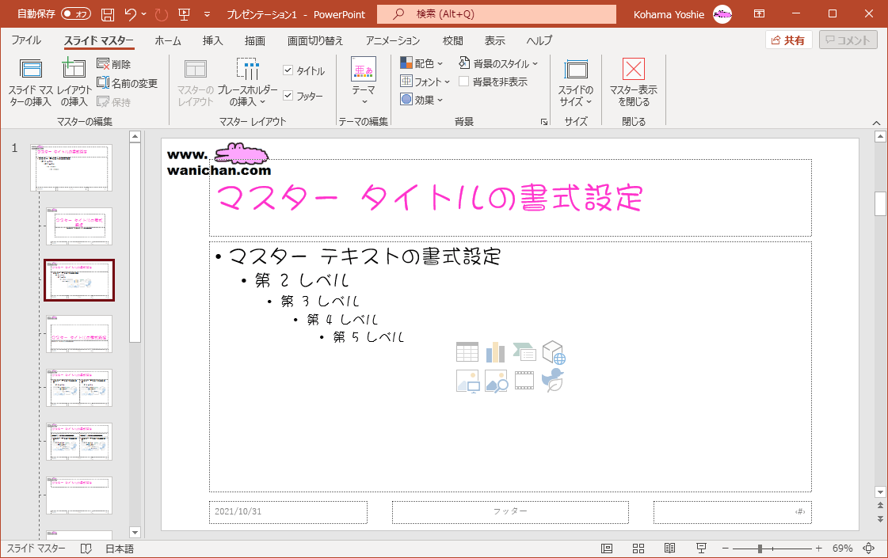888x558 pixels.
Task: Open the 表示 tab
Action: tap(494, 40)
